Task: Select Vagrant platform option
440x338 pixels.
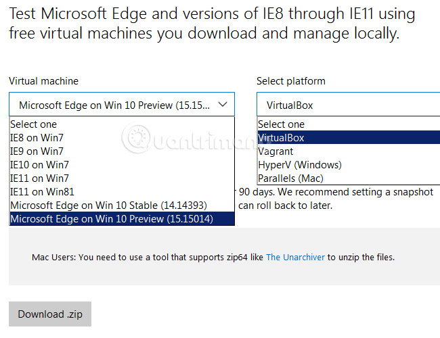Action: click(276, 151)
